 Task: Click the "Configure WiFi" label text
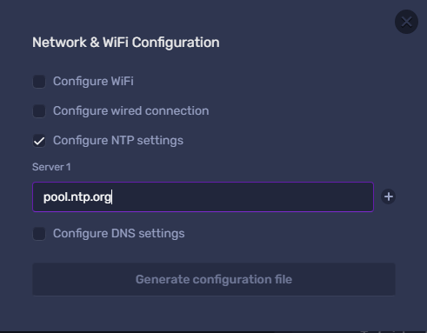[x=93, y=81]
